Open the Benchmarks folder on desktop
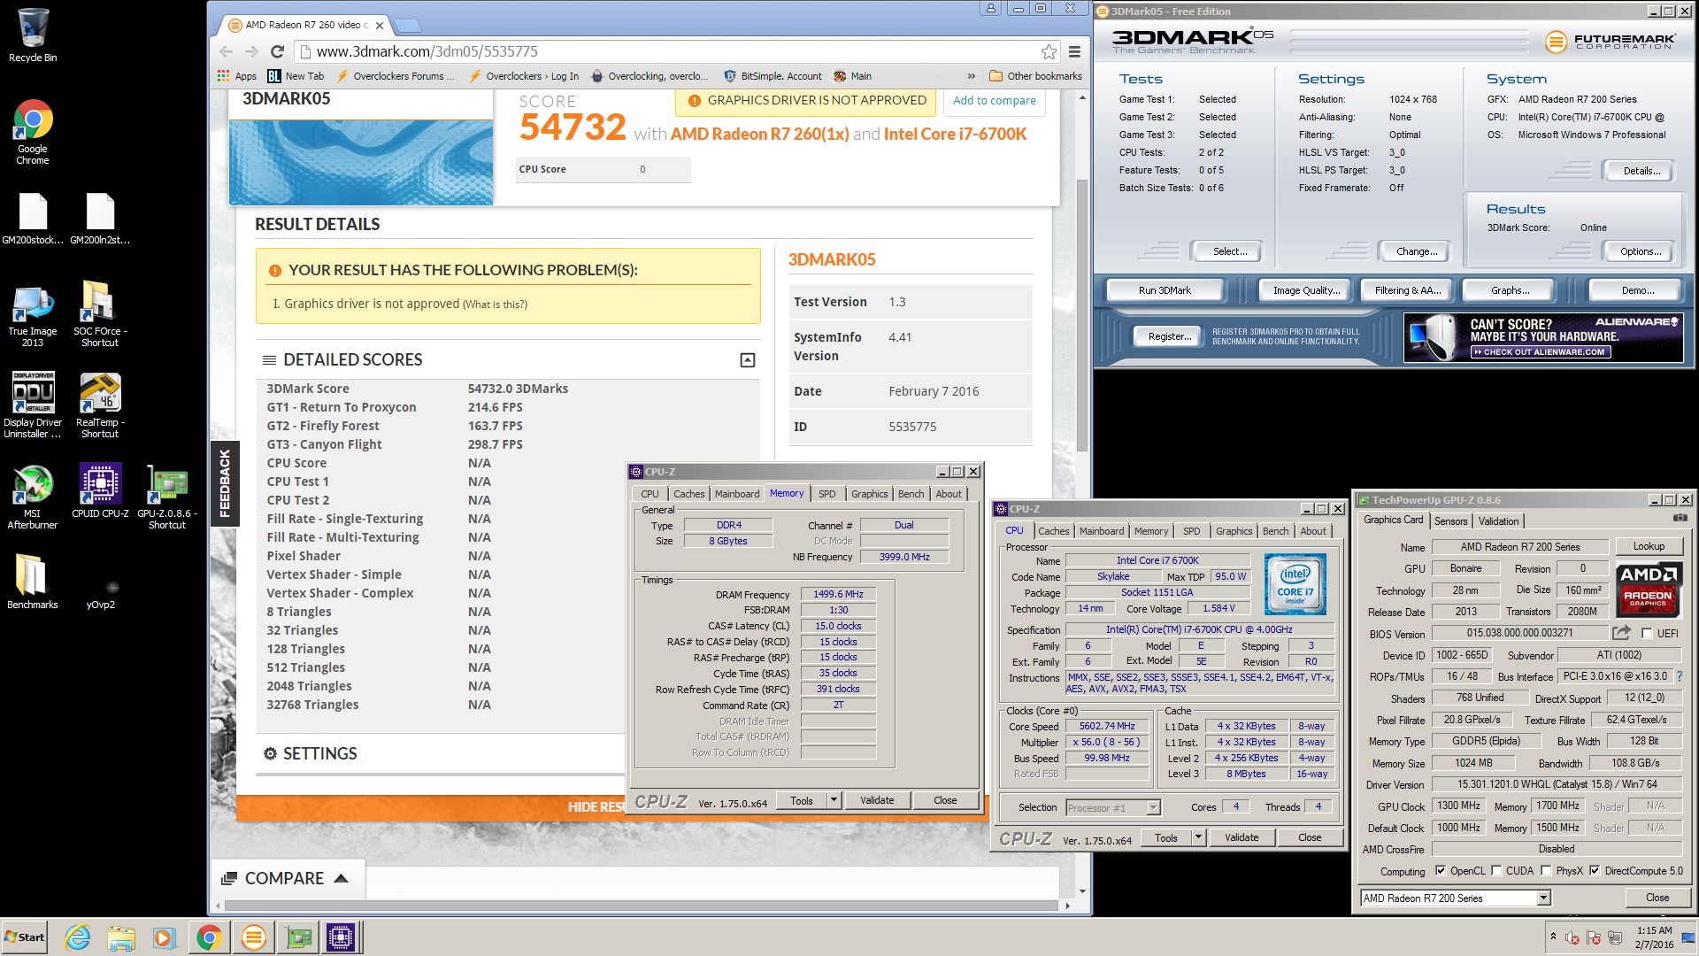 pyautogui.click(x=33, y=582)
